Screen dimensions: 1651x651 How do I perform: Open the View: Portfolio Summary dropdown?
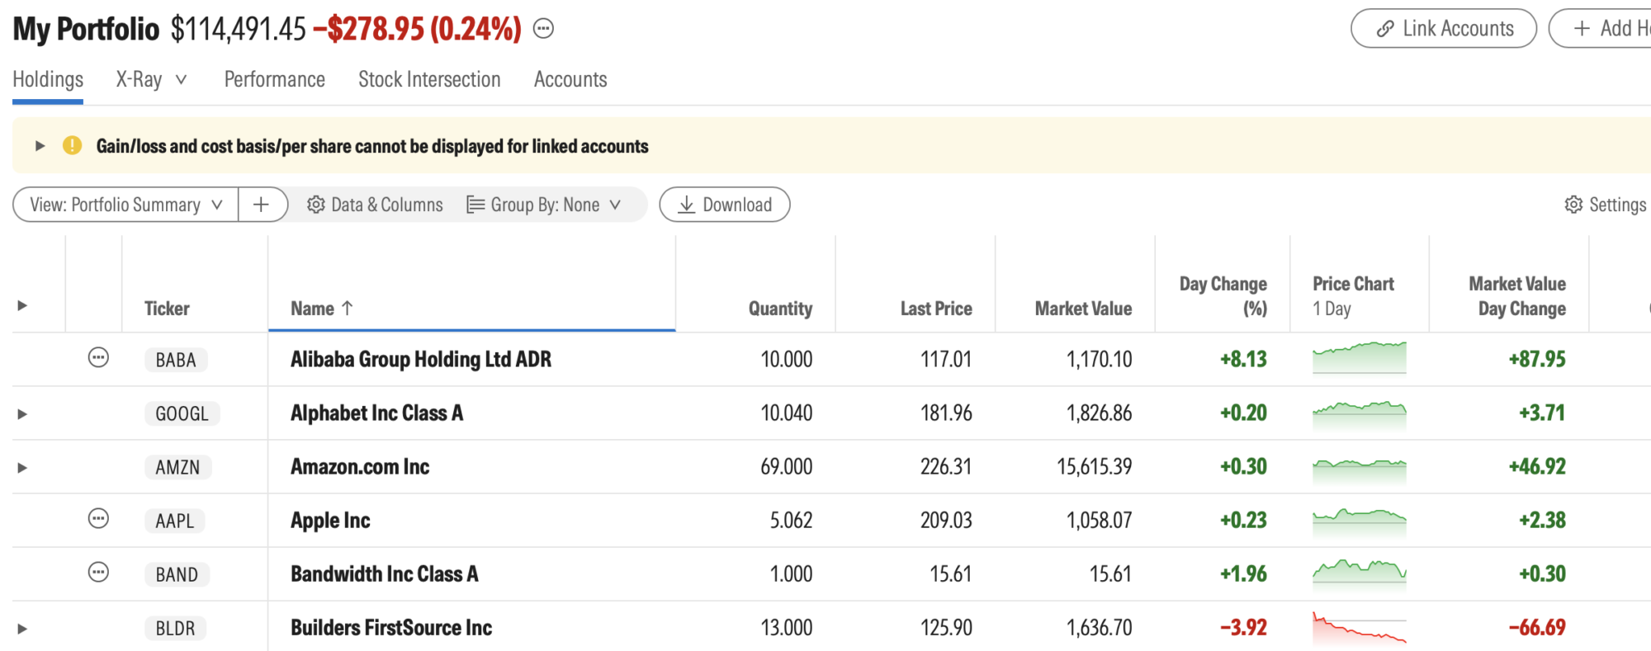(x=126, y=205)
